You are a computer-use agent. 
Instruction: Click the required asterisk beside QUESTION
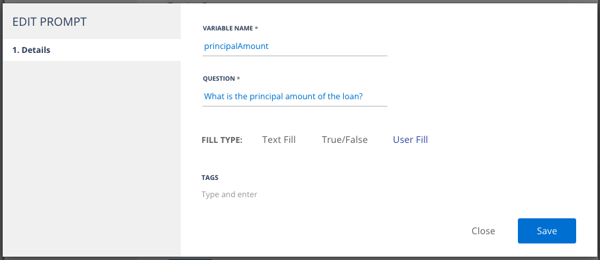click(238, 78)
